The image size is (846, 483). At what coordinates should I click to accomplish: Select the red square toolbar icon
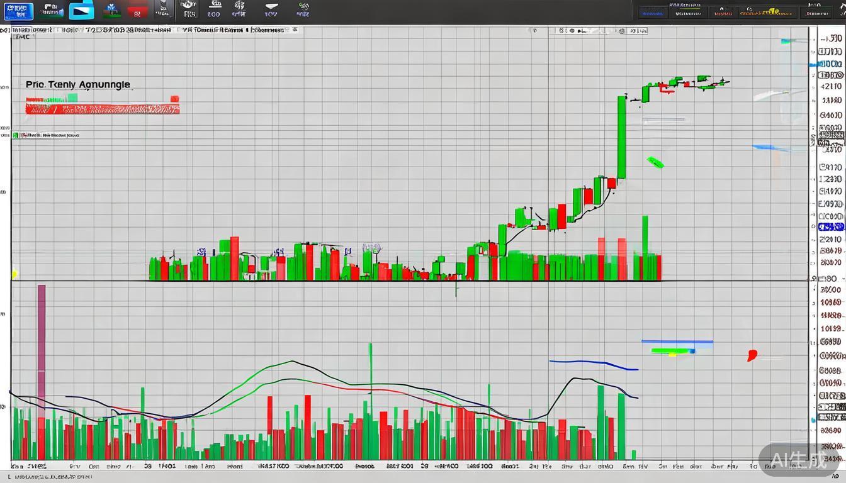(x=137, y=11)
